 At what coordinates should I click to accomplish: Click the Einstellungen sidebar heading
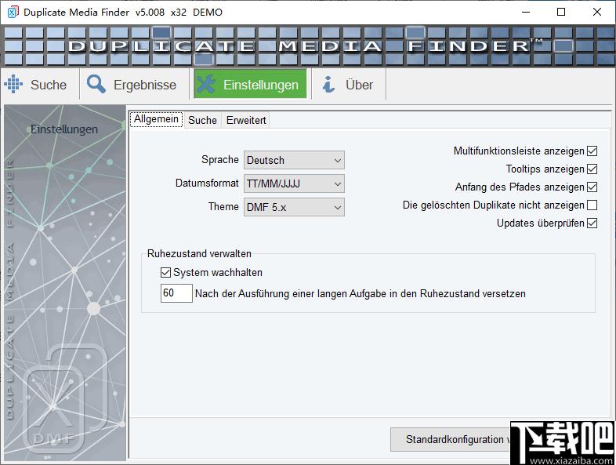click(64, 129)
